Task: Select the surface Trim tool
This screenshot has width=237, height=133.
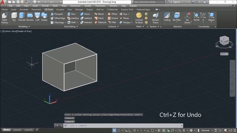Action: pyautogui.click(x=124, y=14)
